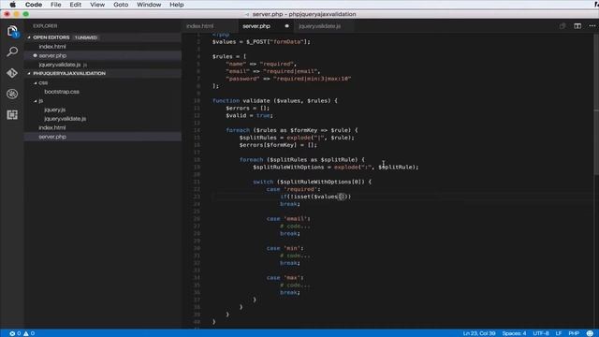The height and width of the screenshot is (337, 599).
Task: Switch to the index.html editor tab
Action: [200, 26]
